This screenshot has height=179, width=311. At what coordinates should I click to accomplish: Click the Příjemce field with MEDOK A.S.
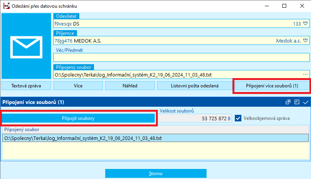pyautogui.click(x=181, y=41)
